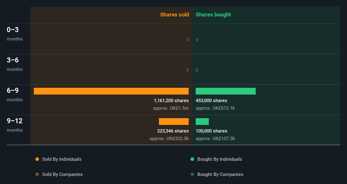Click the 6–9 months row label

(15, 95)
